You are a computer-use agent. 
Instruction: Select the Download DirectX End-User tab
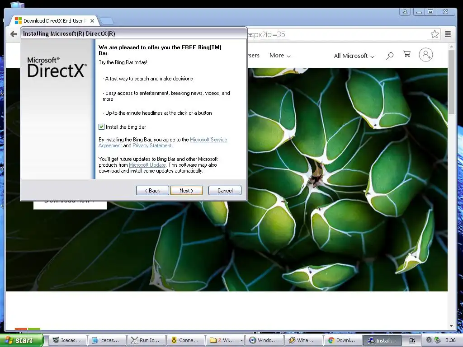pyautogui.click(x=53, y=21)
